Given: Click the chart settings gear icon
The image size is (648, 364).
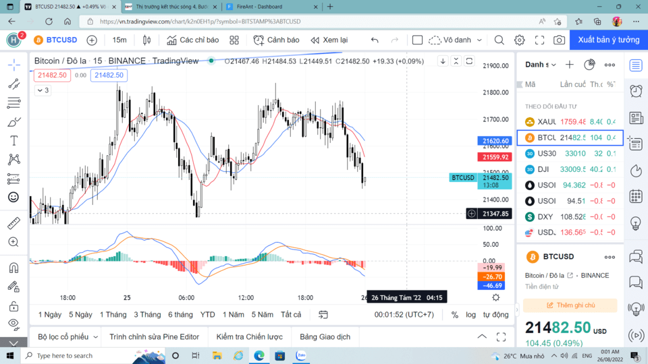Looking at the screenshot, I should [x=519, y=40].
